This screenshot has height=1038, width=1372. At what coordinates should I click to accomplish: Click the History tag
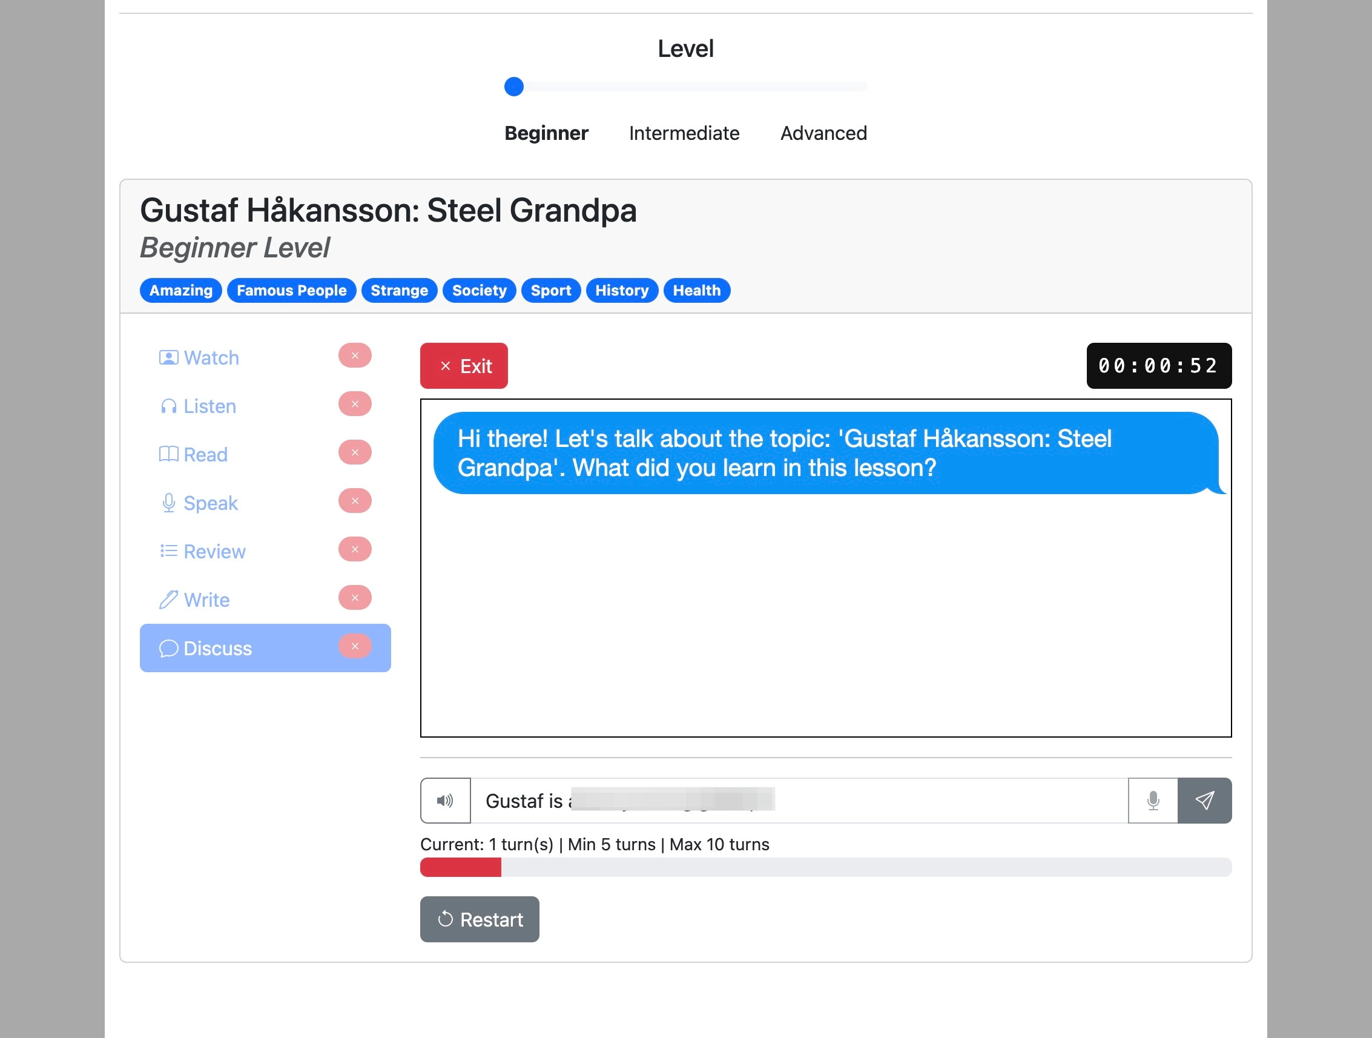pos(622,290)
